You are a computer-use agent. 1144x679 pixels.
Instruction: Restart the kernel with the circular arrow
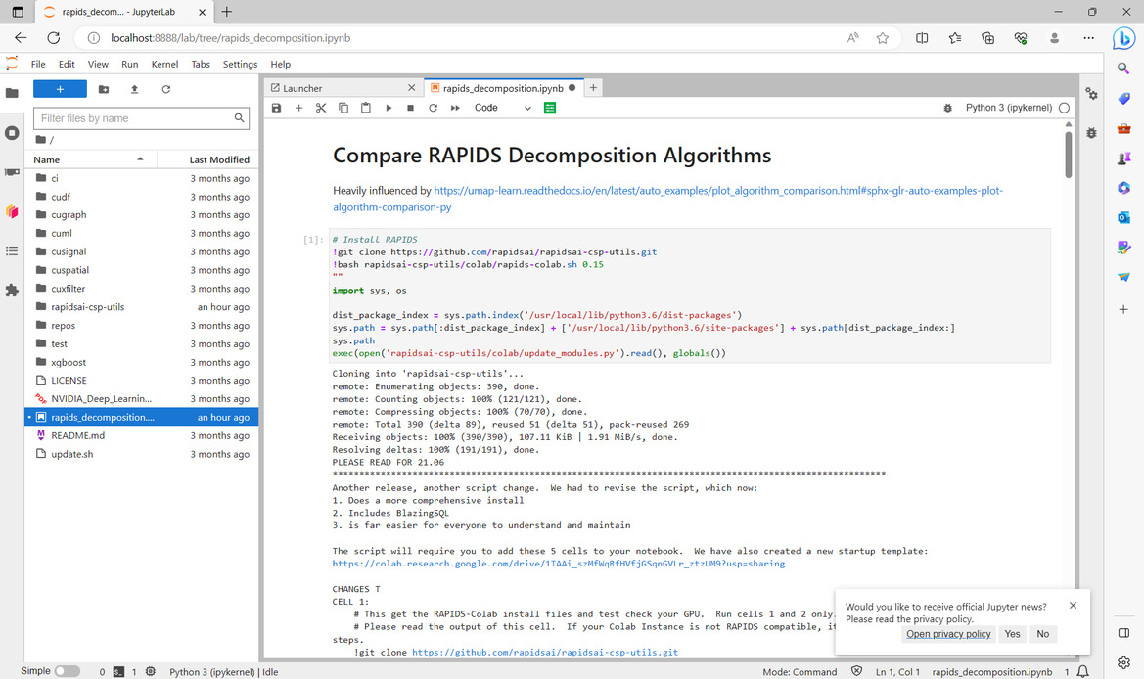click(x=433, y=108)
